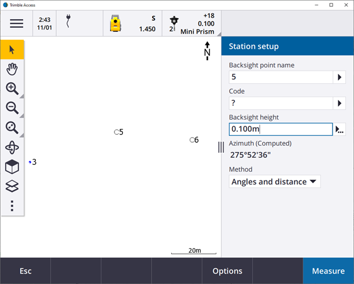354x284 pixels.
Task: Click into the Backsight height field
Action: [x=281, y=129]
